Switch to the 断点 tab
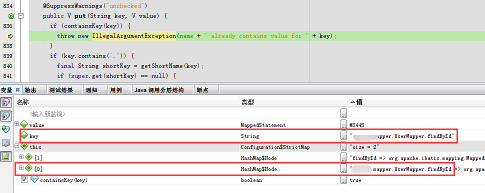 pos(202,90)
